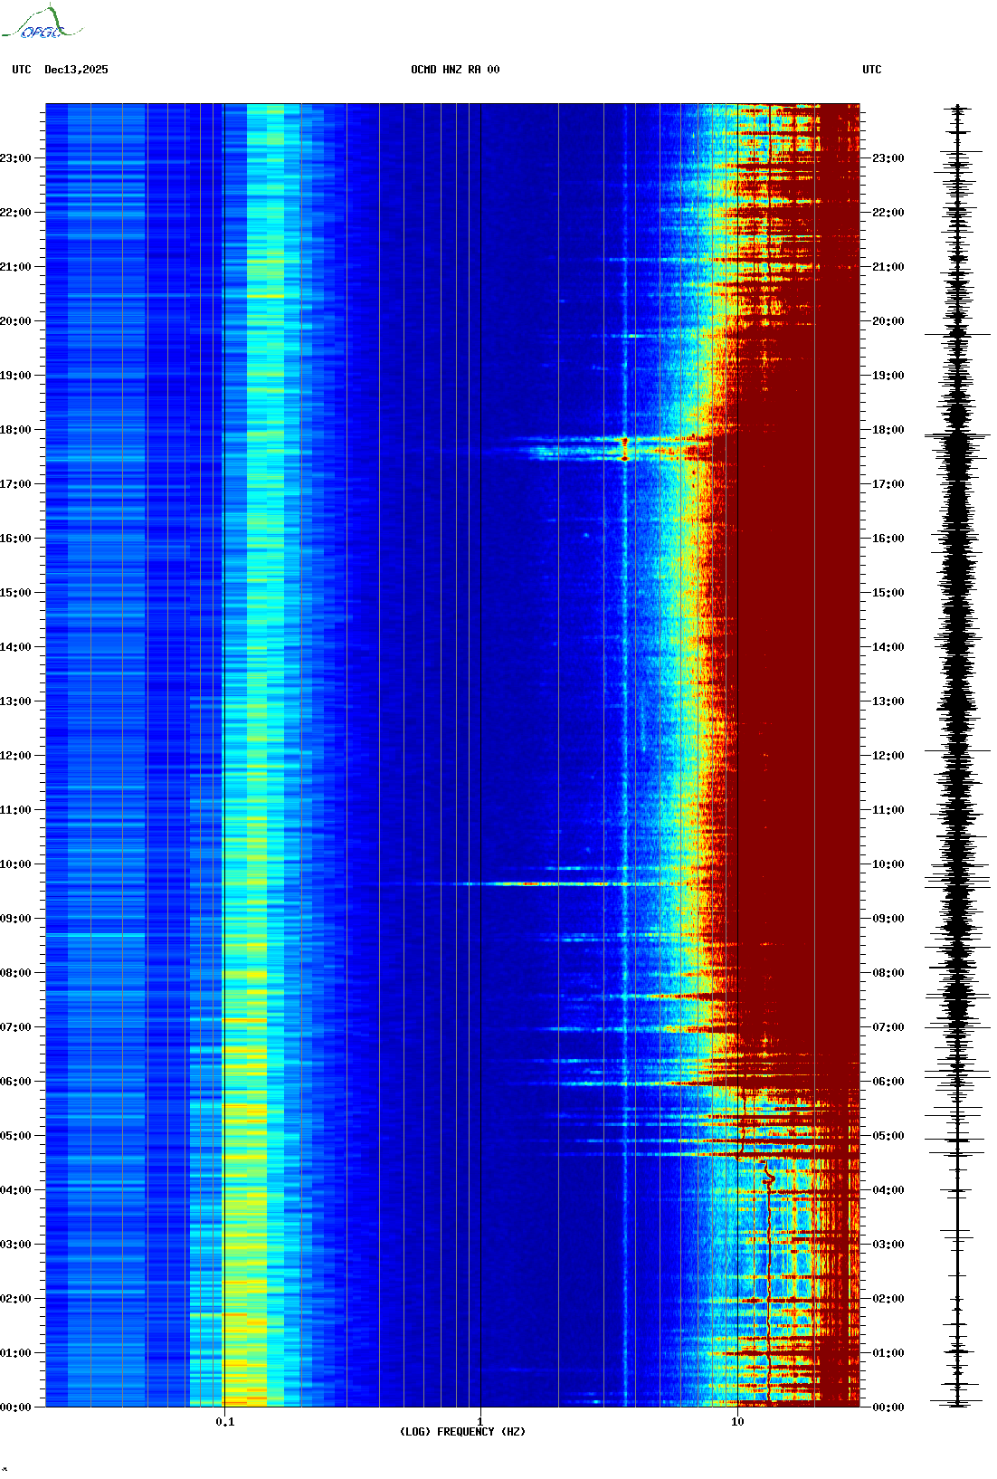Image resolution: width=997 pixels, height=1479 pixels.
Task: Click the black vertical line at 0.1 Hz
Action: pyautogui.click(x=223, y=724)
